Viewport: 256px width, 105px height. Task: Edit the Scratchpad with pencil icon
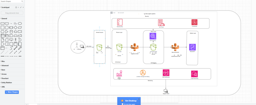pyautogui.click(x=21, y=7)
